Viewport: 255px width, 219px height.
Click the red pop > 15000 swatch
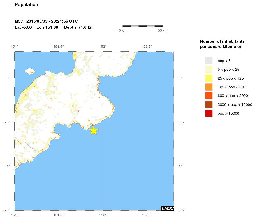(x=209, y=113)
